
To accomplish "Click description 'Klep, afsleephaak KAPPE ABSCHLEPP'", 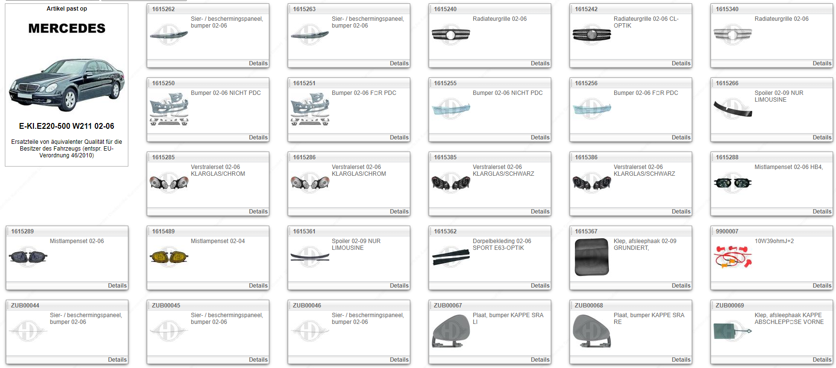I will click(x=789, y=319).
